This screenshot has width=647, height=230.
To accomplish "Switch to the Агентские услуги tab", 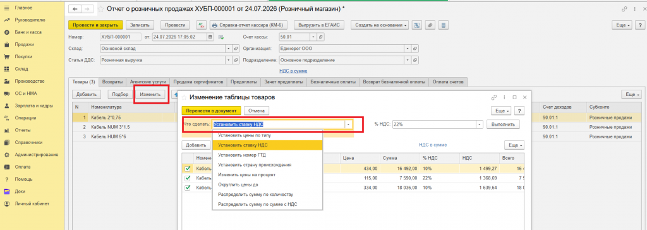I will [x=148, y=82].
